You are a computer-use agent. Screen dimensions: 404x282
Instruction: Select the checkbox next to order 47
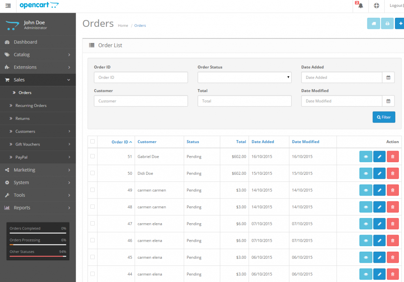click(92, 224)
